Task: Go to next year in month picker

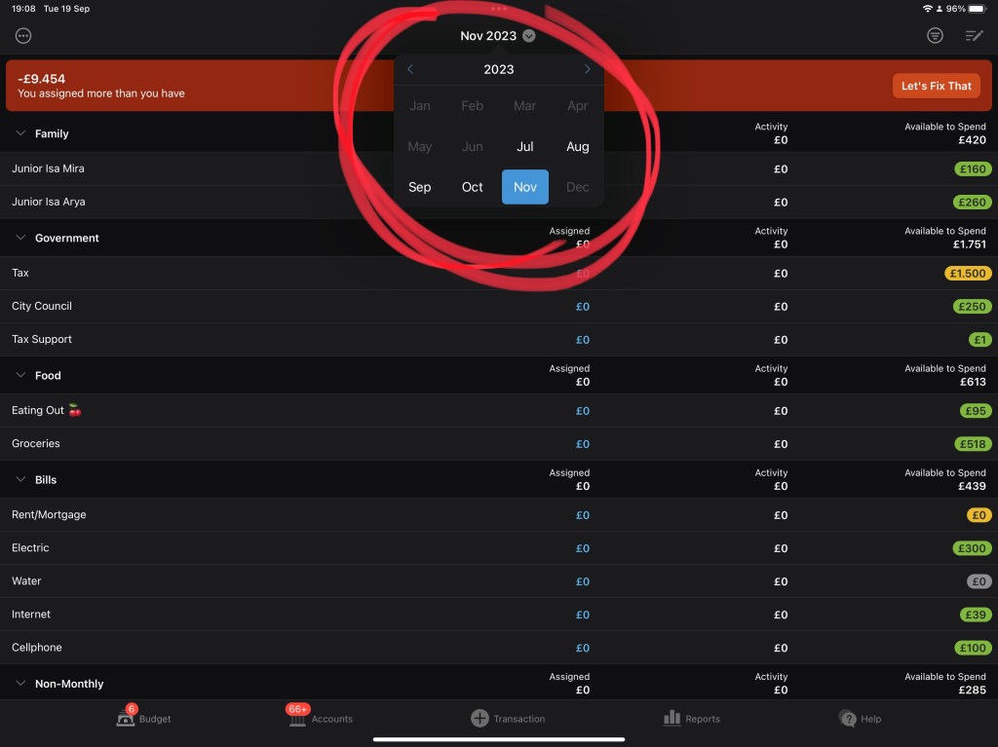Action: (587, 69)
